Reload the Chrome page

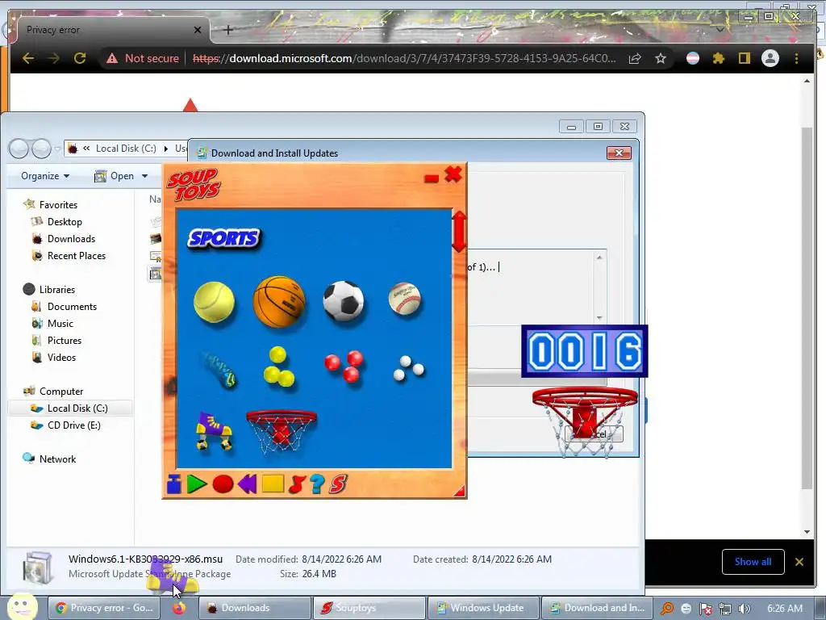pyautogui.click(x=80, y=58)
